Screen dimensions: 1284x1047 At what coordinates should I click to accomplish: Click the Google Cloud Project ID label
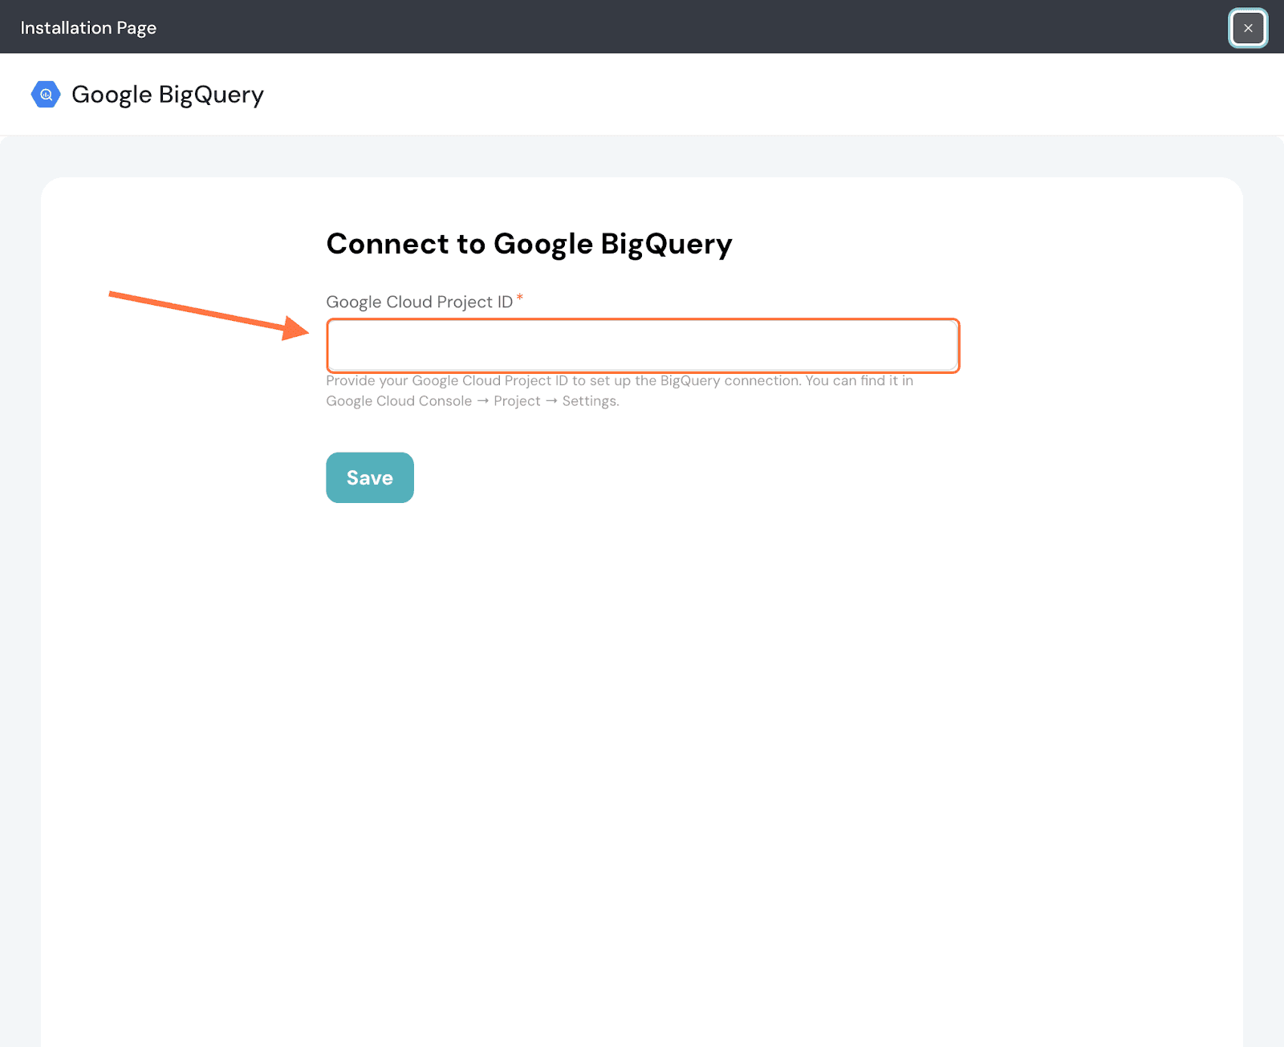[x=419, y=302]
